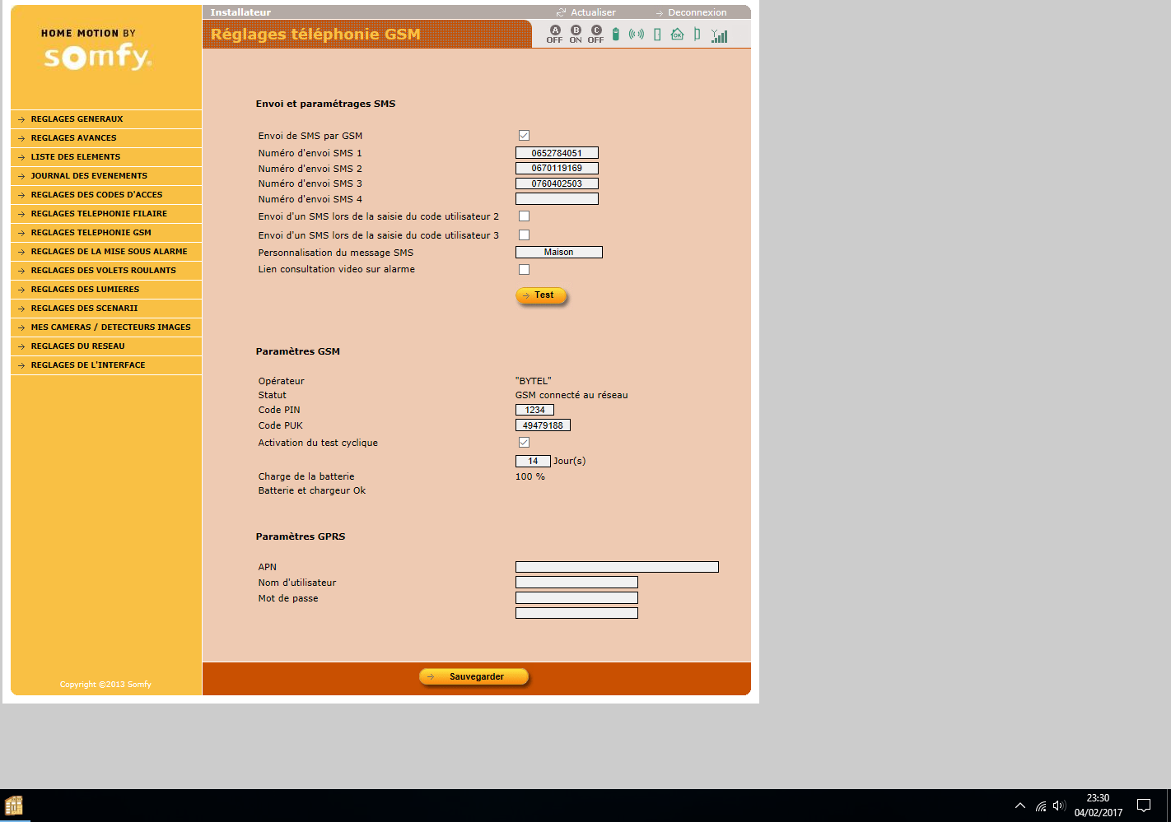Toggle the 'Activation du test cyclique' checkbox

coord(524,443)
